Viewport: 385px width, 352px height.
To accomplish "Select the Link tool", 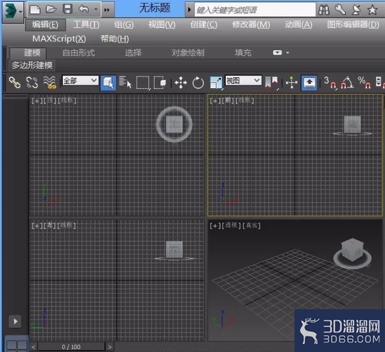I will 14,82.
